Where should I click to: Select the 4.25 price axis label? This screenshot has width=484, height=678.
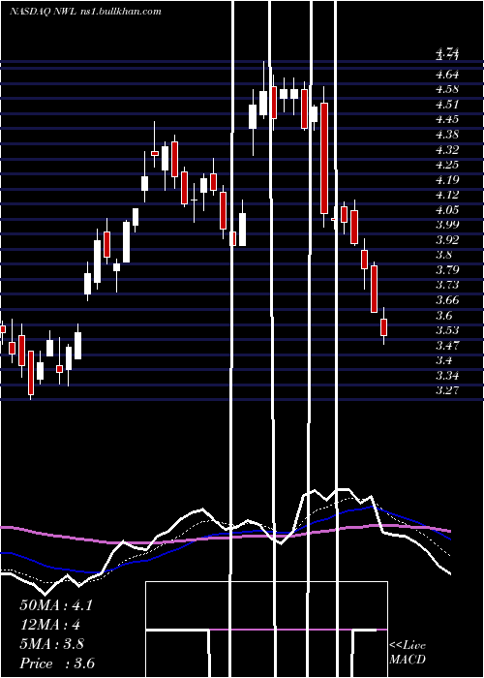[447, 165]
